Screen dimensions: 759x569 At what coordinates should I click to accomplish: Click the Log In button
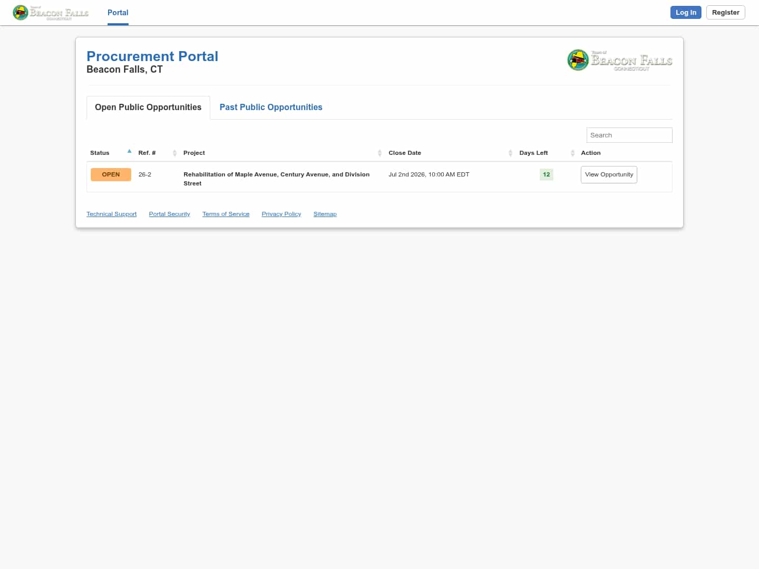pyautogui.click(x=686, y=13)
